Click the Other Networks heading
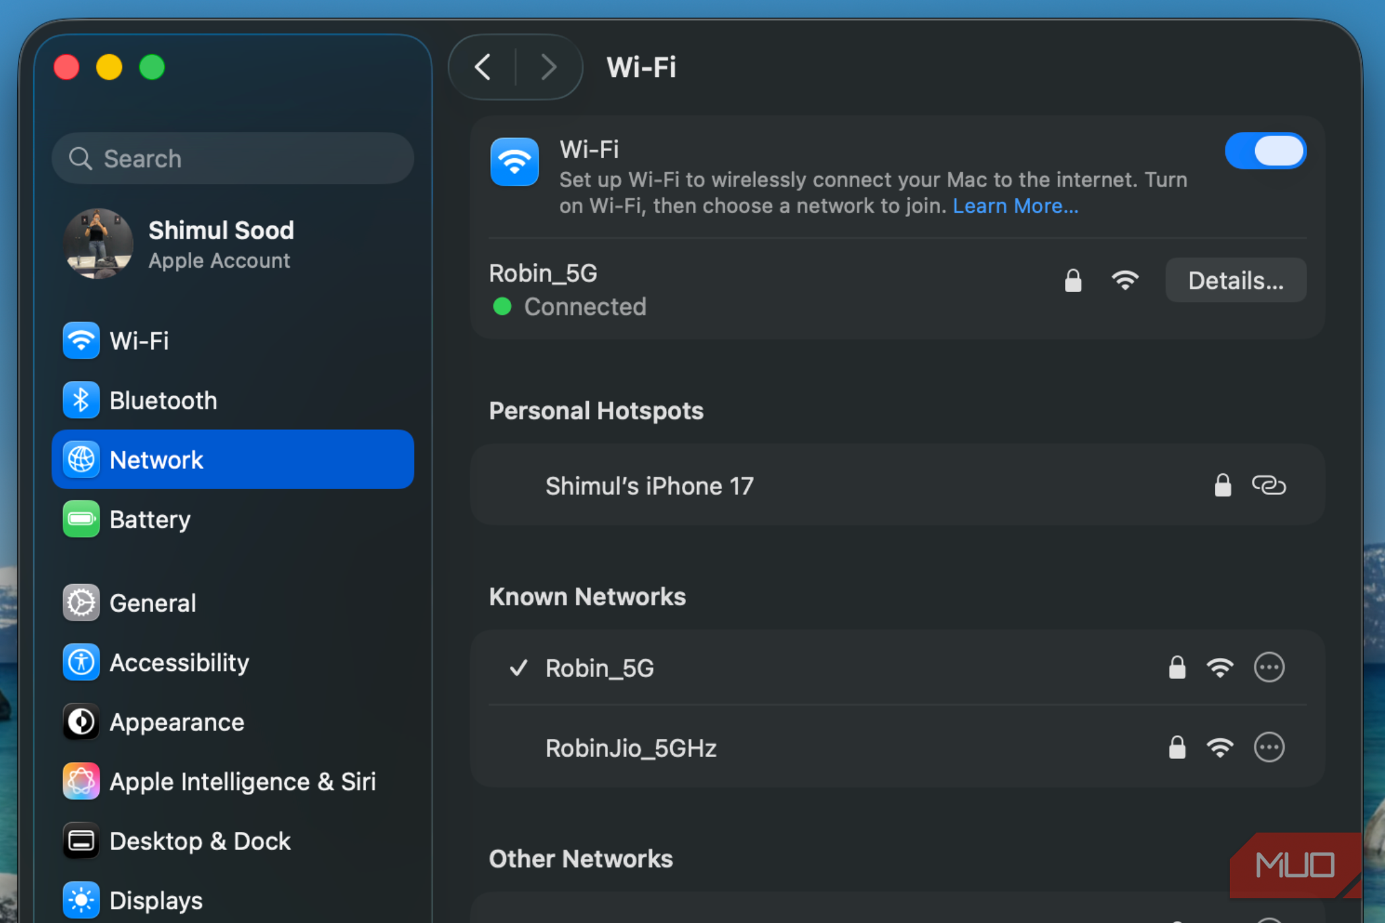Viewport: 1385px width, 923px height. coord(580,859)
